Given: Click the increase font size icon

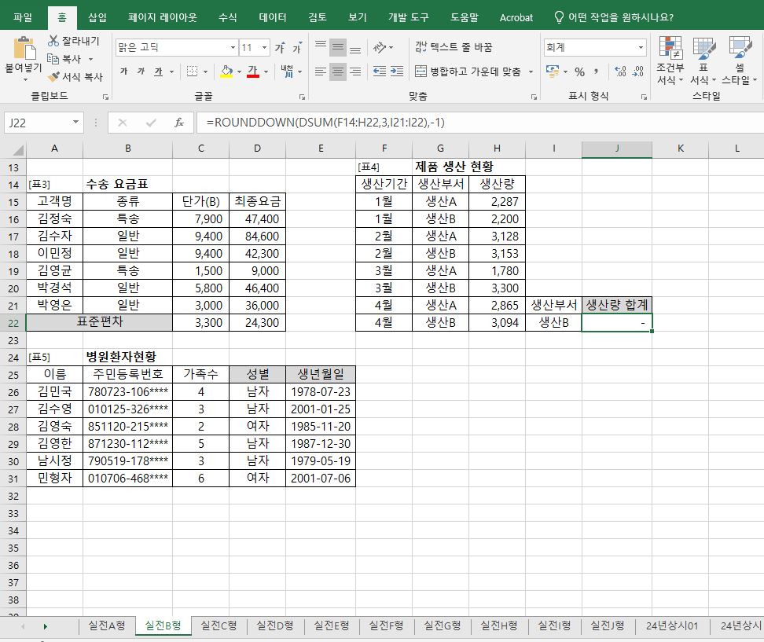Looking at the screenshot, I should [280, 48].
